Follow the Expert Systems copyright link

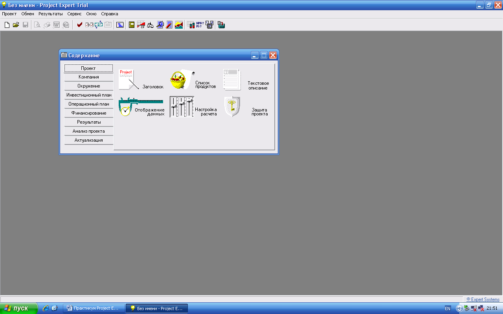point(483,299)
